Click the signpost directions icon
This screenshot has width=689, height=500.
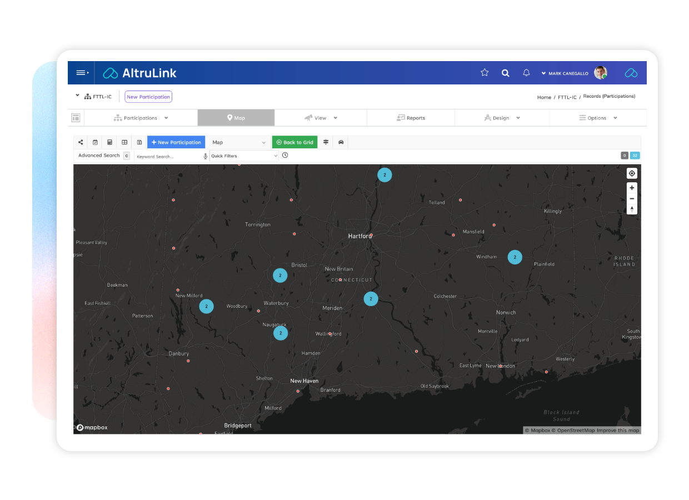326,142
